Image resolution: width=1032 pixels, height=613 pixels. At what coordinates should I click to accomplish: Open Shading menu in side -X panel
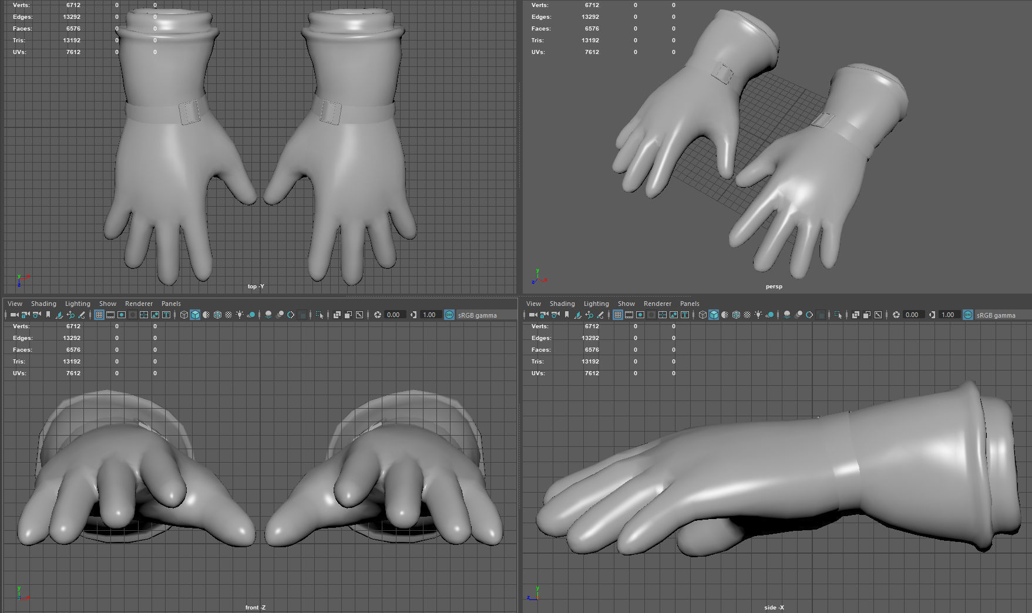tap(562, 304)
